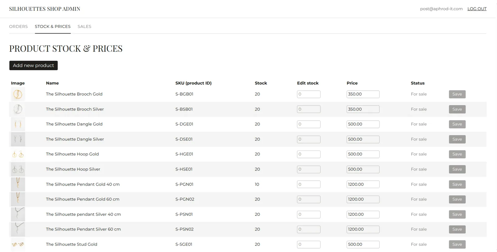
Task: Focus edit stock field for Brooch Silver
Action: (308, 109)
